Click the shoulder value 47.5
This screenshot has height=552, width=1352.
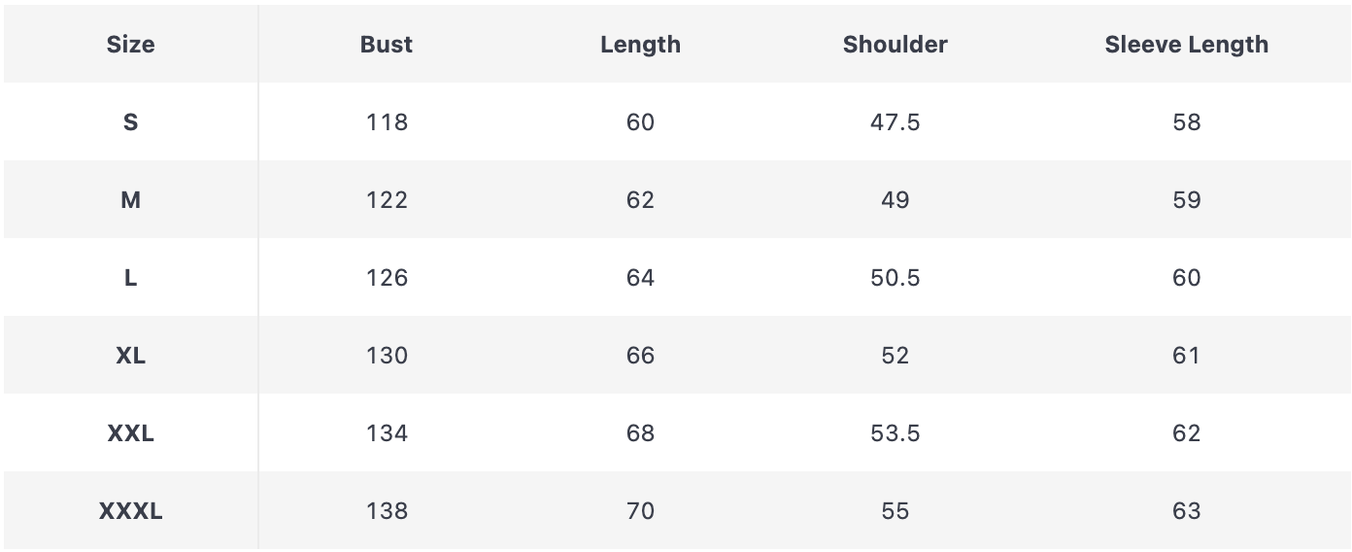pos(895,122)
